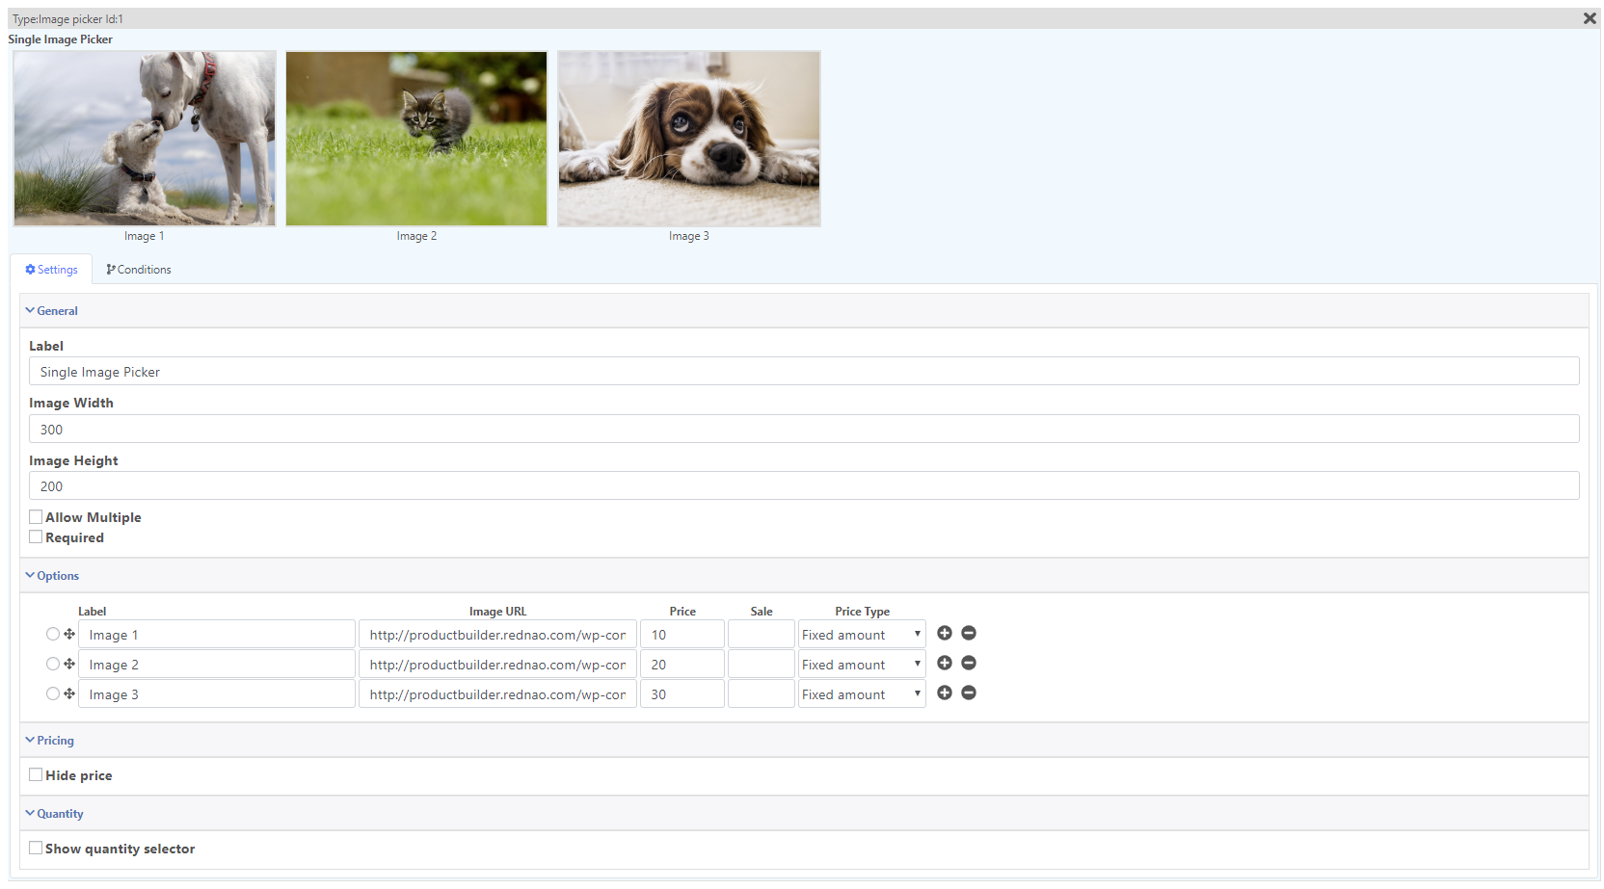
Task: Click the 'Price Type' column header
Action: click(862, 612)
